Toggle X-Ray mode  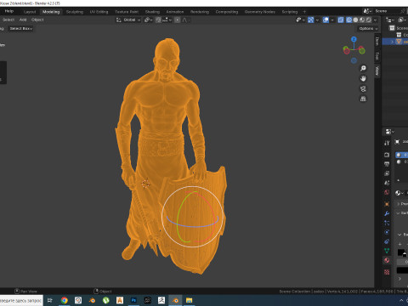(341, 20)
